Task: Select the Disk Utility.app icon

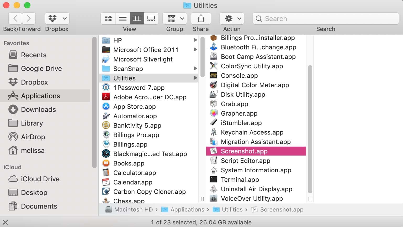Action: pos(214,94)
